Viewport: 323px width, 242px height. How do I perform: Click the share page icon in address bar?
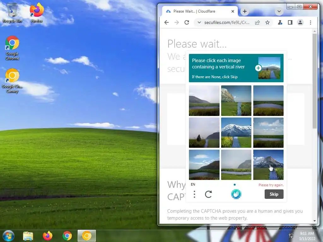coord(257,22)
